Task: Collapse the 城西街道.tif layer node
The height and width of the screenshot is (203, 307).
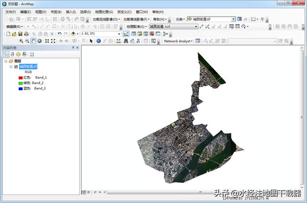Action: pyautogui.click(x=11, y=67)
